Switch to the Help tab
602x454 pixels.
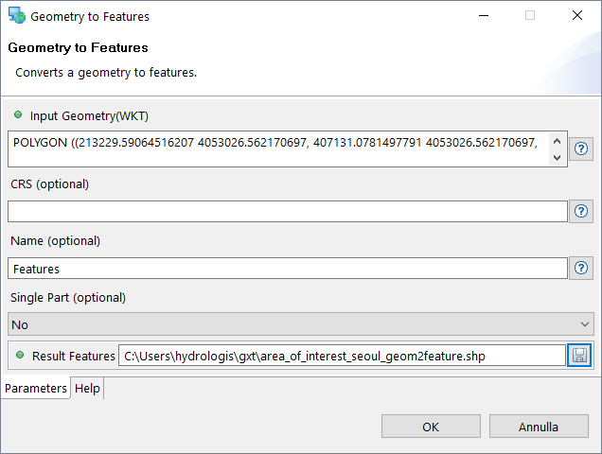[x=87, y=388]
